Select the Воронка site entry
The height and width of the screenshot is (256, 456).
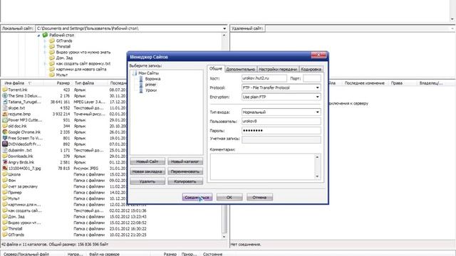[152, 79]
